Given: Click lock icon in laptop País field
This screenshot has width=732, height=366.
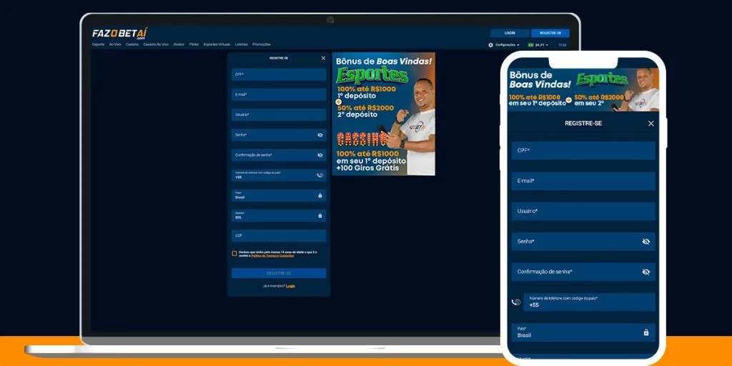Looking at the screenshot, I should tap(320, 195).
